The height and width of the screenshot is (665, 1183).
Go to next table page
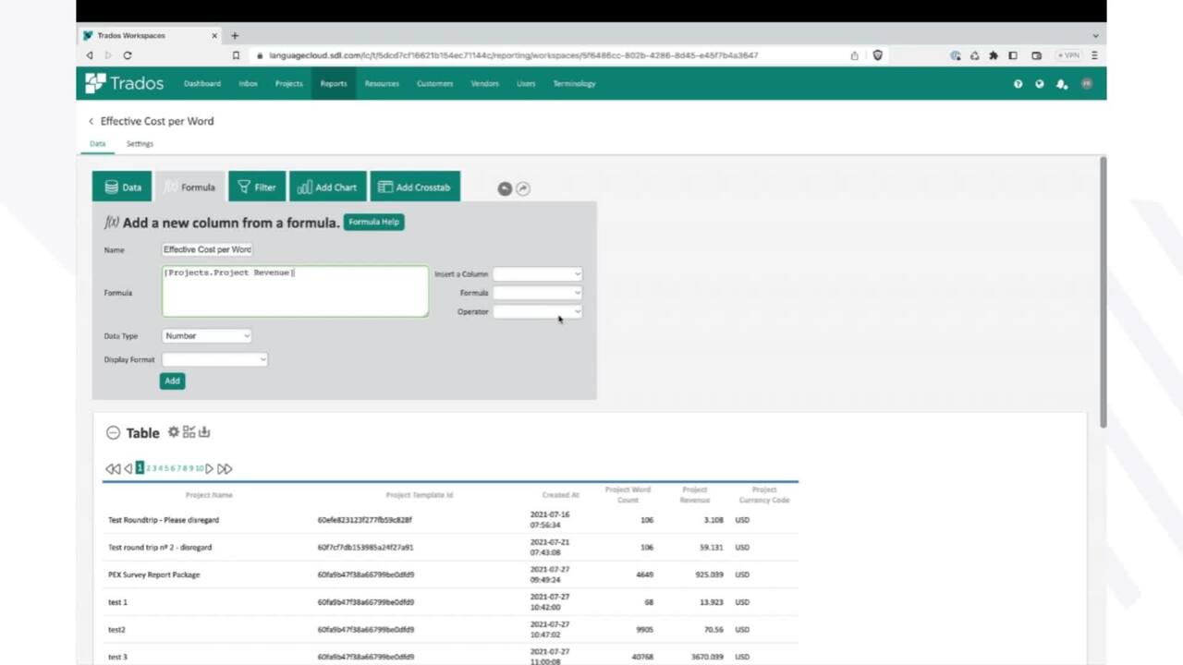tap(210, 468)
